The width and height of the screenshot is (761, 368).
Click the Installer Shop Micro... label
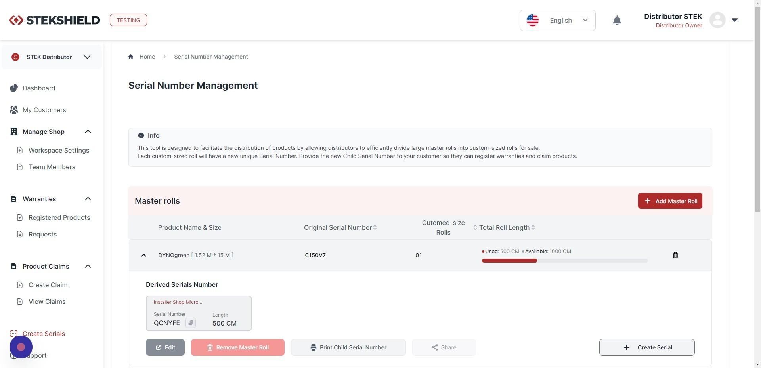click(x=178, y=302)
